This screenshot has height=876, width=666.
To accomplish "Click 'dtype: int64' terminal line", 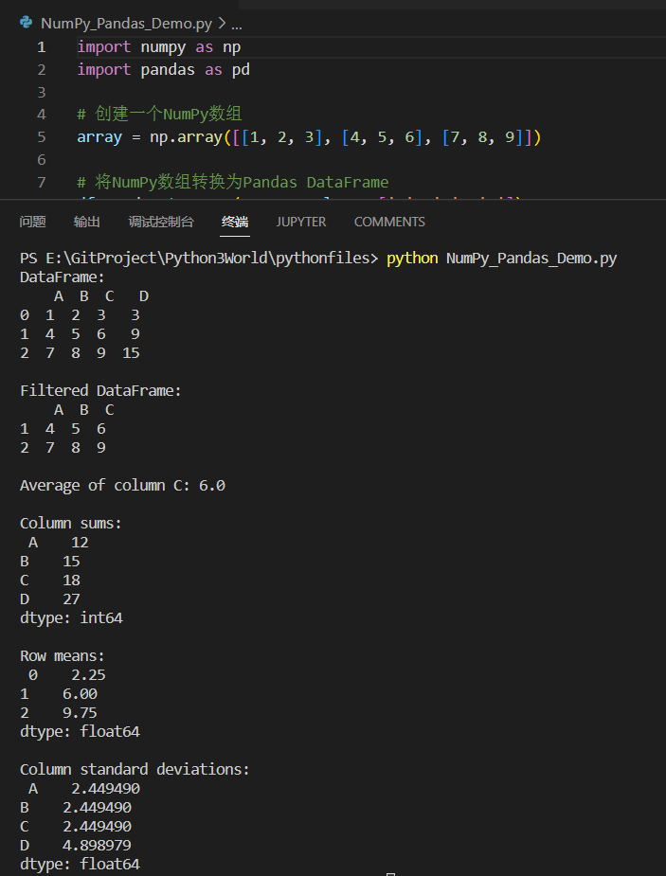I will pyautogui.click(x=71, y=617).
